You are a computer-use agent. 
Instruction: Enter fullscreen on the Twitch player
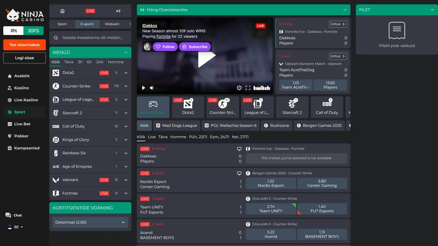click(x=248, y=88)
